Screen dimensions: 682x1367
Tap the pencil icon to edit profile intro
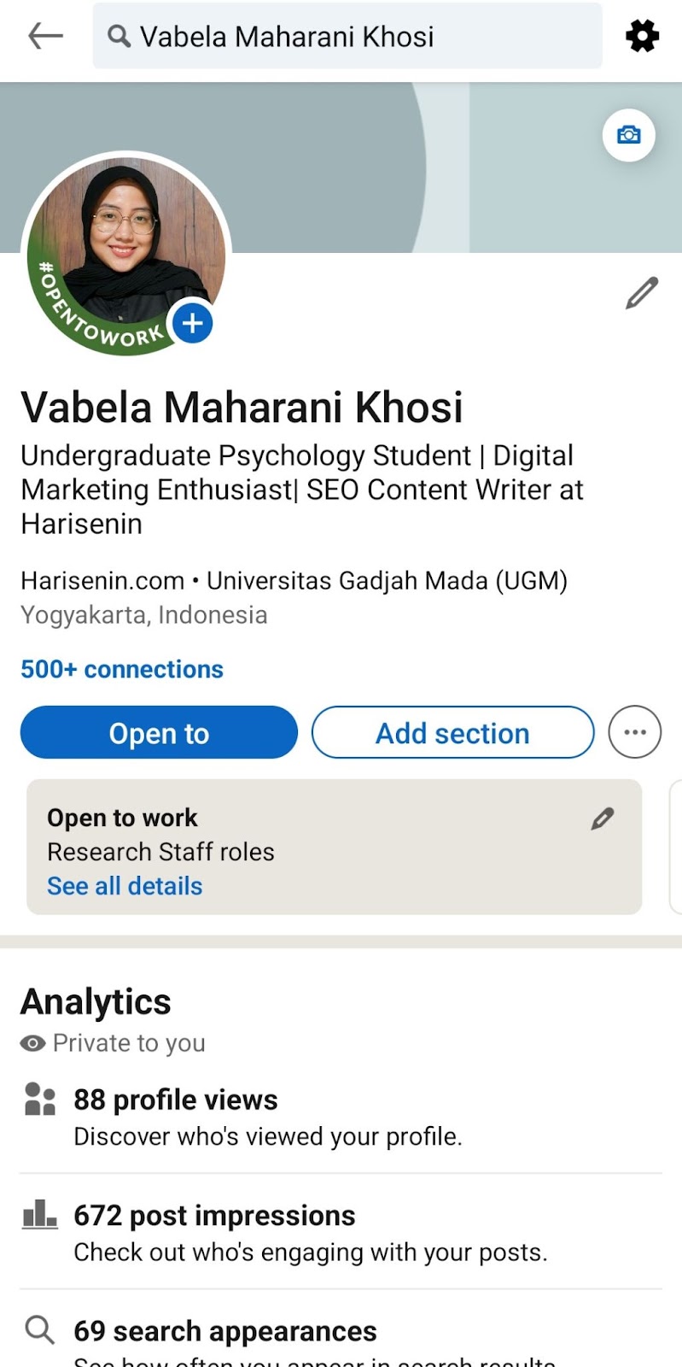click(x=642, y=292)
